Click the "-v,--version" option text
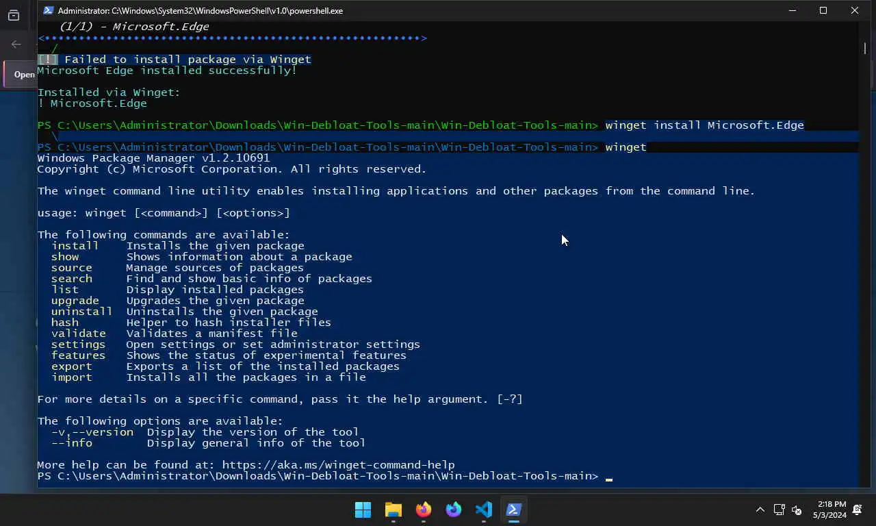The width and height of the screenshot is (876, 526). point(92,432)
